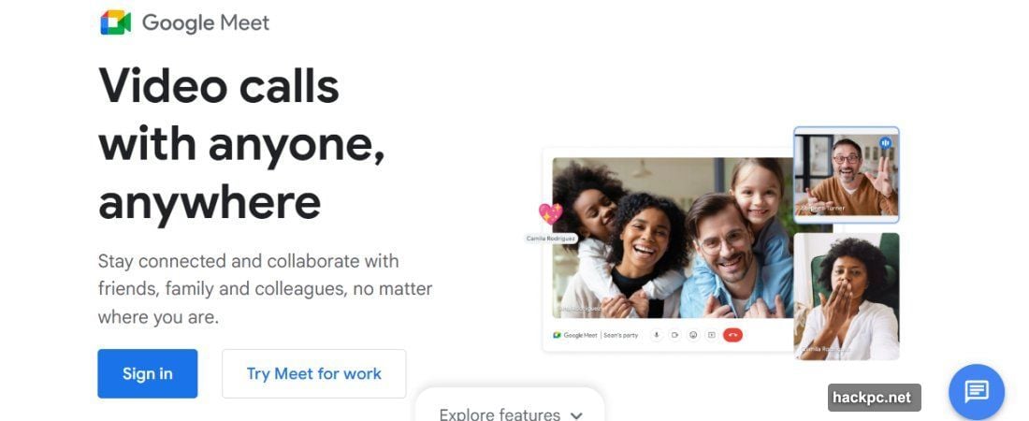Screen dimensions: 1029x421
Task: Click small Meet logo beside Sean's party
Action: coord(558,335)
